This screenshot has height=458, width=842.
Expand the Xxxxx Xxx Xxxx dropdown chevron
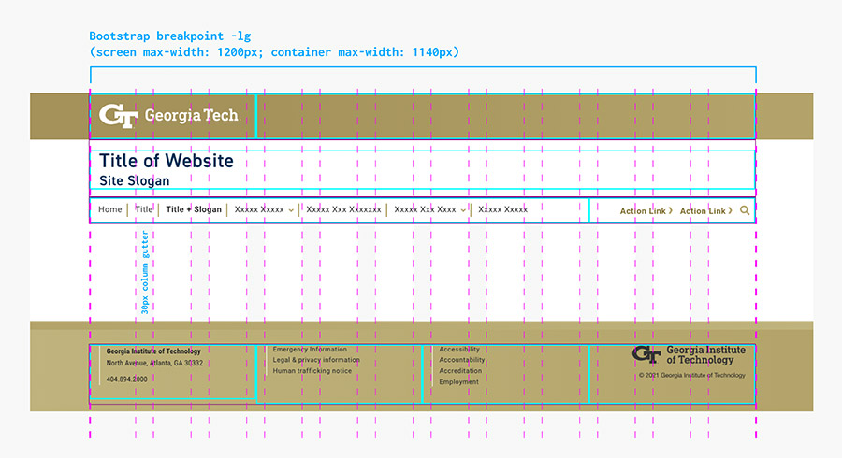[463, 210]
